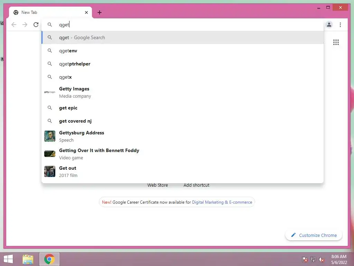This screenshot has height=266, width=354.
Task: Select the qgetenv suggestion
Action: 183,51
